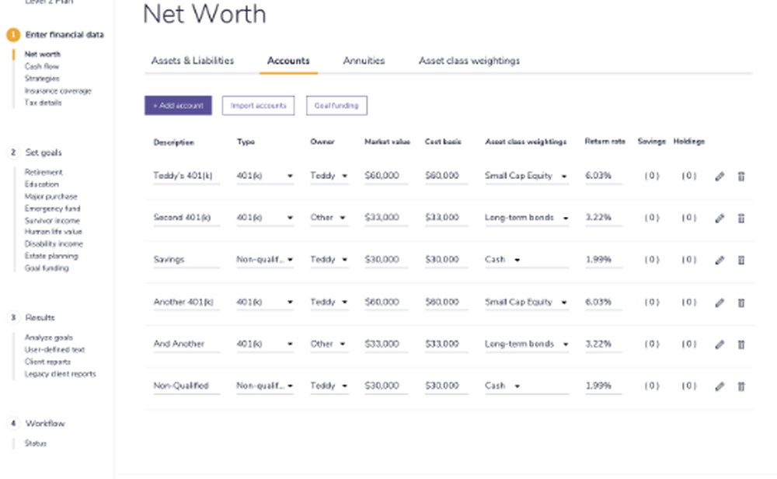777x479 pixels.
Task: Go to Education goal page
Action: pos(42,184)
